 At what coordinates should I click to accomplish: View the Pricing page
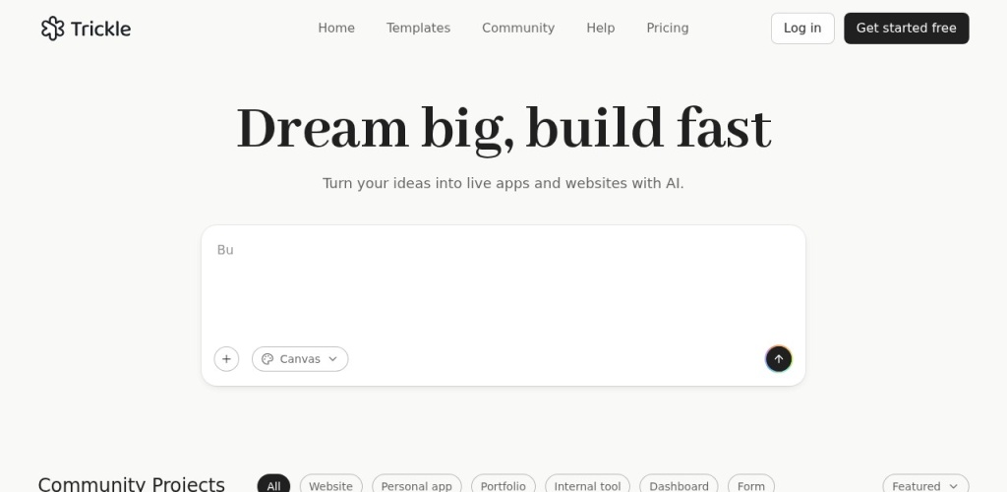pos(668,28)
